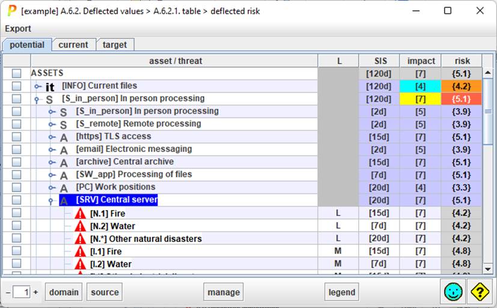
Task: Click the S icon of top In person processing
Action: pos(49,100)
